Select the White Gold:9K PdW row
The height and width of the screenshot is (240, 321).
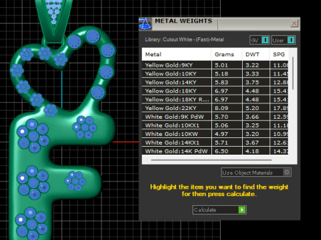tap(215, 117)
